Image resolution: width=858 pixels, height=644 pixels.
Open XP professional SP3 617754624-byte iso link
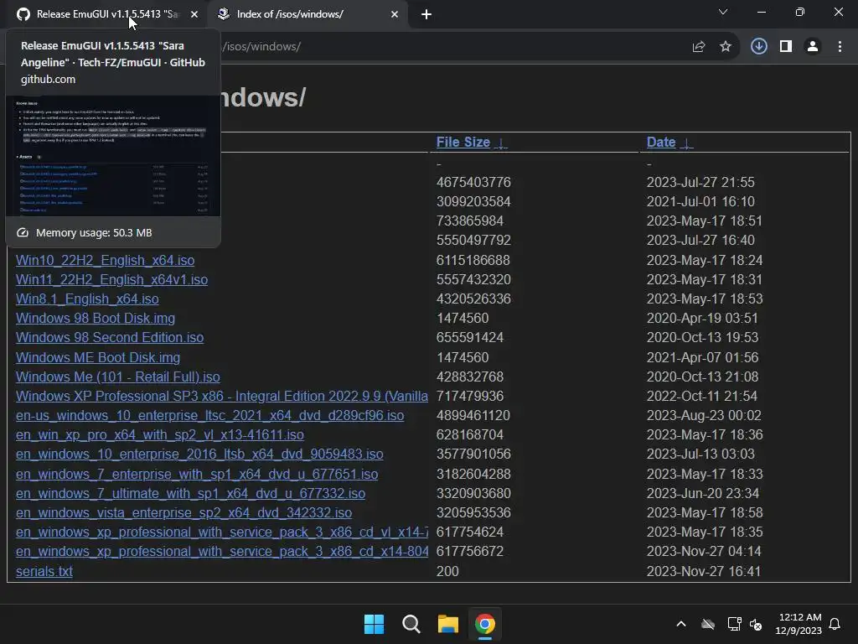pyautogui.click(x=221, y=532)
